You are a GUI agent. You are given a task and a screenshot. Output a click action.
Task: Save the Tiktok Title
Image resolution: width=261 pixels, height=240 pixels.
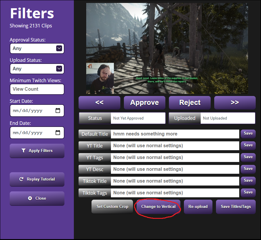248,181
